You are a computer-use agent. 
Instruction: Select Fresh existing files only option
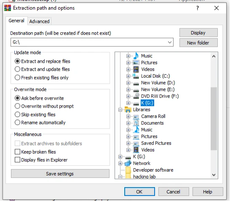[42, 77]
